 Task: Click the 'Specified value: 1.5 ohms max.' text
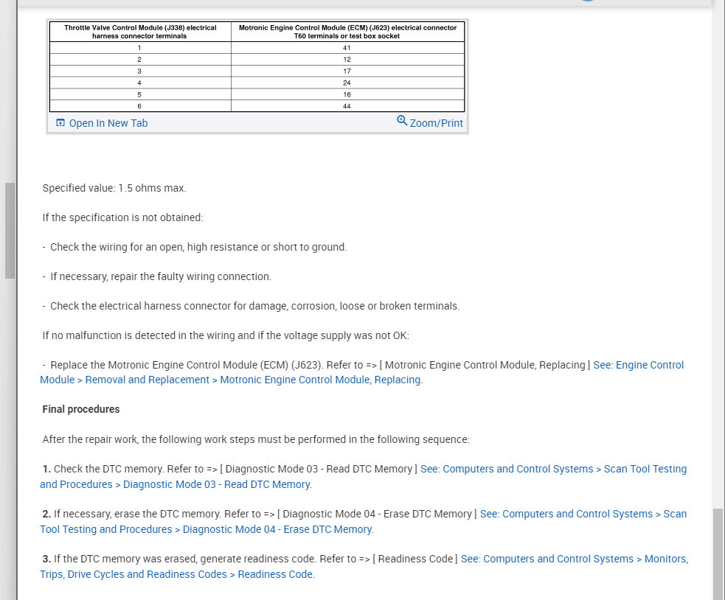tap(114, 188)
